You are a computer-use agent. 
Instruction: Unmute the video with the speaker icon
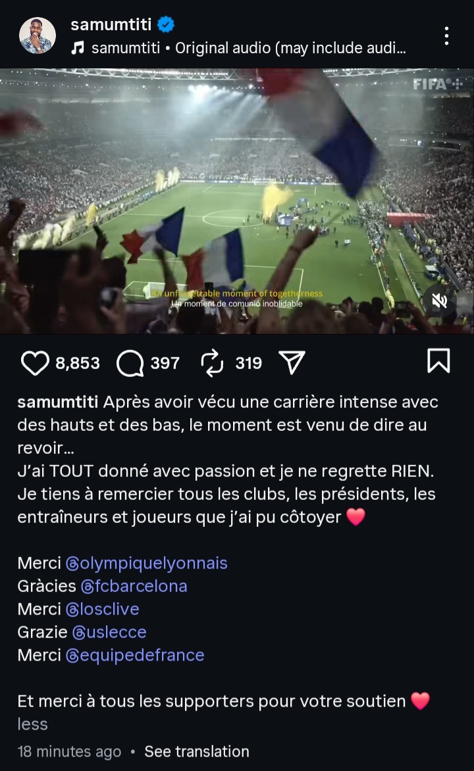[439, 301]
